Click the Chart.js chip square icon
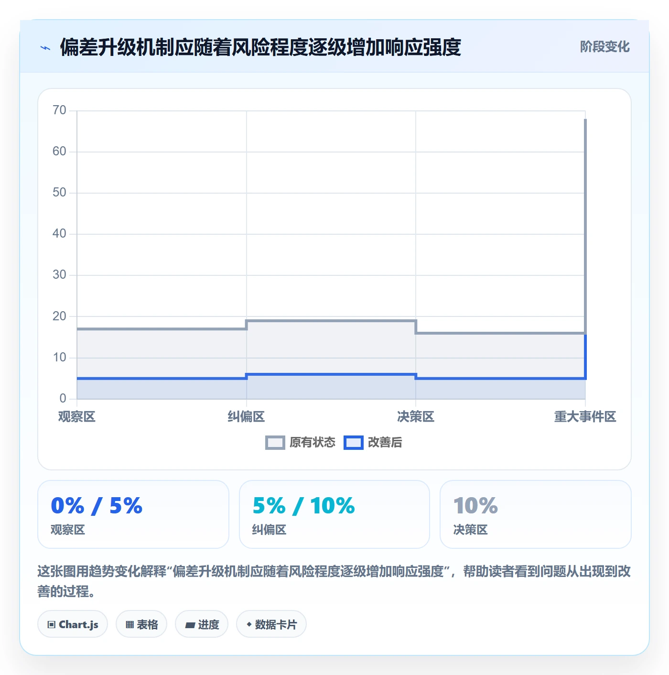 (x=52, y=625)
